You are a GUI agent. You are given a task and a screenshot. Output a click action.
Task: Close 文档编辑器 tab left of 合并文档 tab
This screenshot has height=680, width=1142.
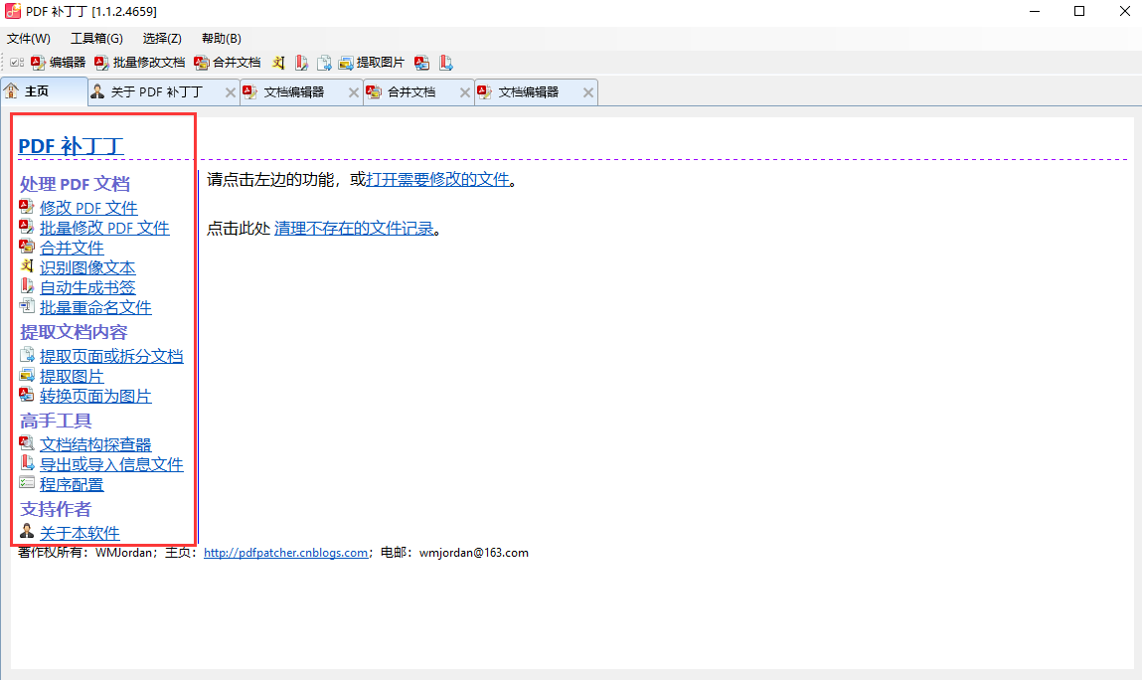353,92
